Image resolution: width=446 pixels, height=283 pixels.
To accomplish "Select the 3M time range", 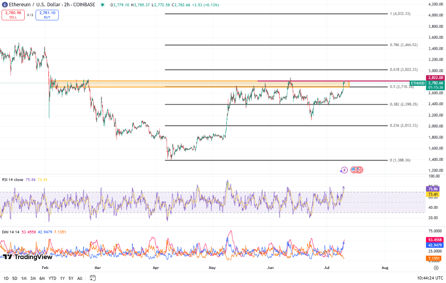I will coord(33,278).
